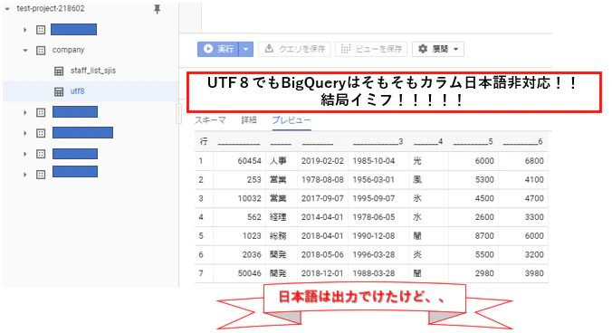Click the company dataset grid icon

click(x=41, y=51)
